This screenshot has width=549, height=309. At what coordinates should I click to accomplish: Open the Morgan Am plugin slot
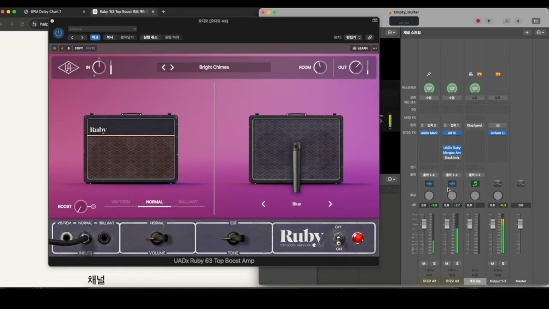452,153
